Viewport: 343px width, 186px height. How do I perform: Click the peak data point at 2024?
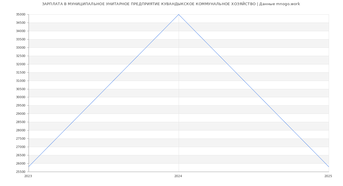pos(179,14)
